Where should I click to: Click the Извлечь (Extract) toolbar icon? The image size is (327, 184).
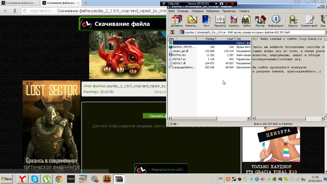(x=192, y=21)
